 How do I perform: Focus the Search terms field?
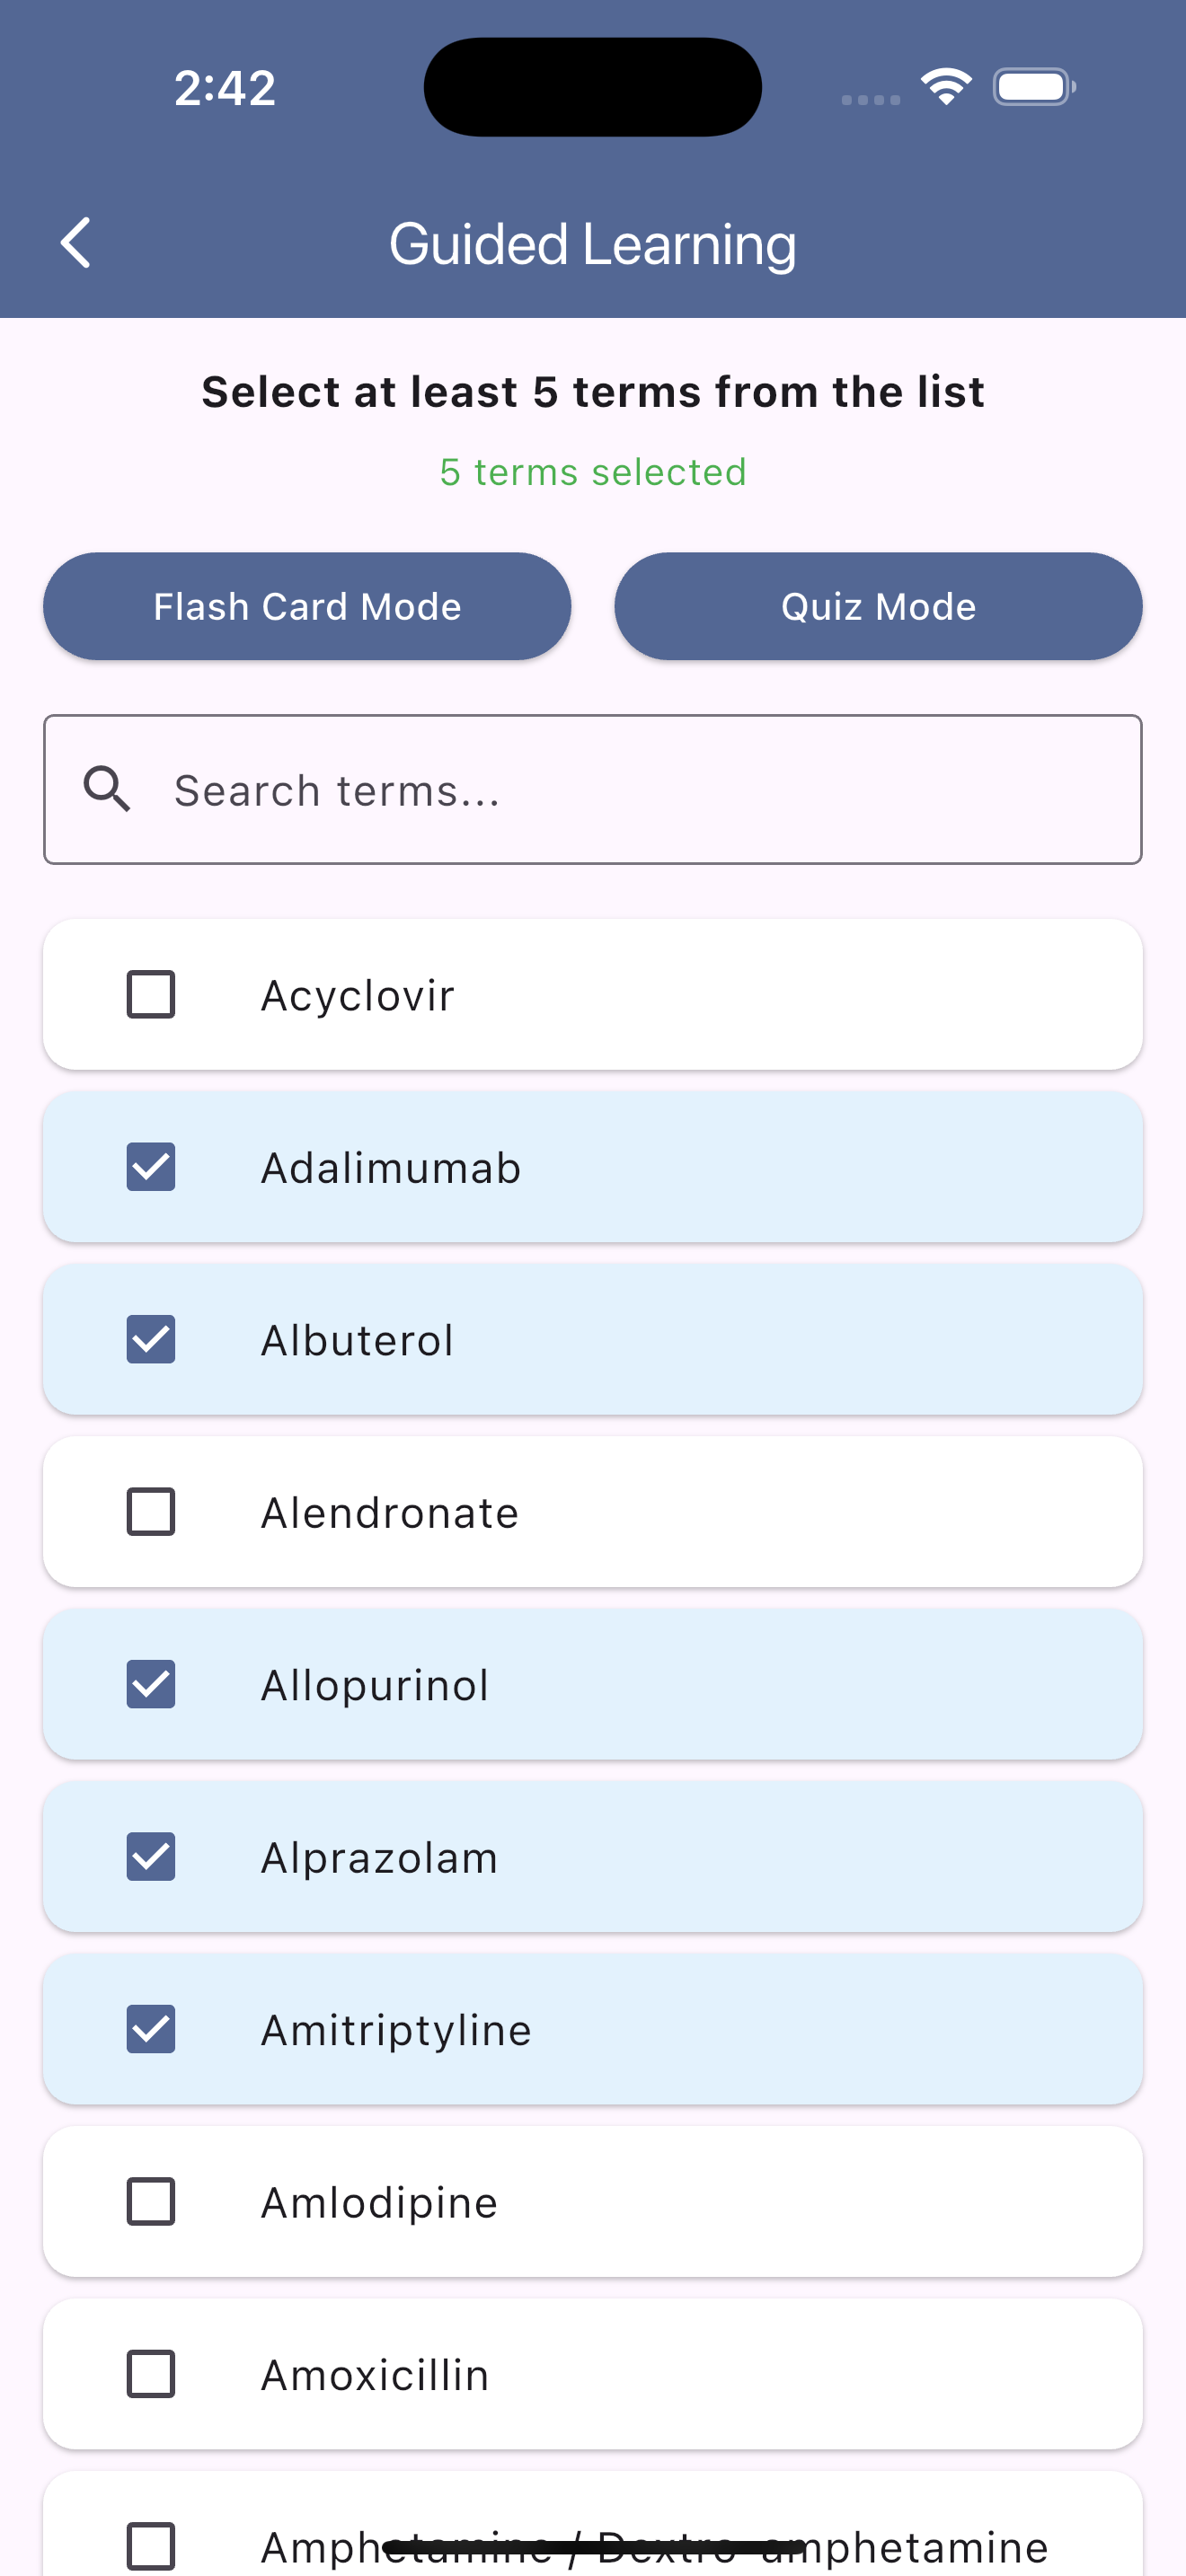click(593, 789)
